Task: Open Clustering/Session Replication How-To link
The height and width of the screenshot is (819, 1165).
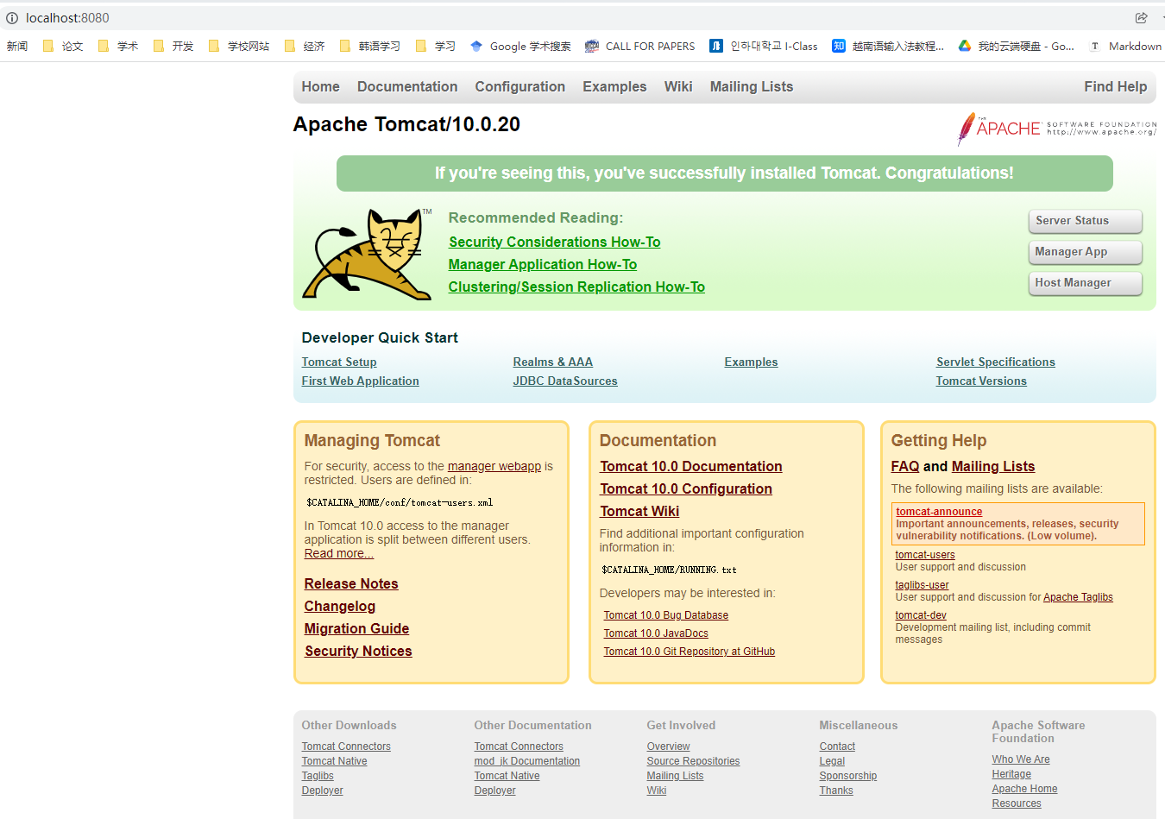Action: 576,287
